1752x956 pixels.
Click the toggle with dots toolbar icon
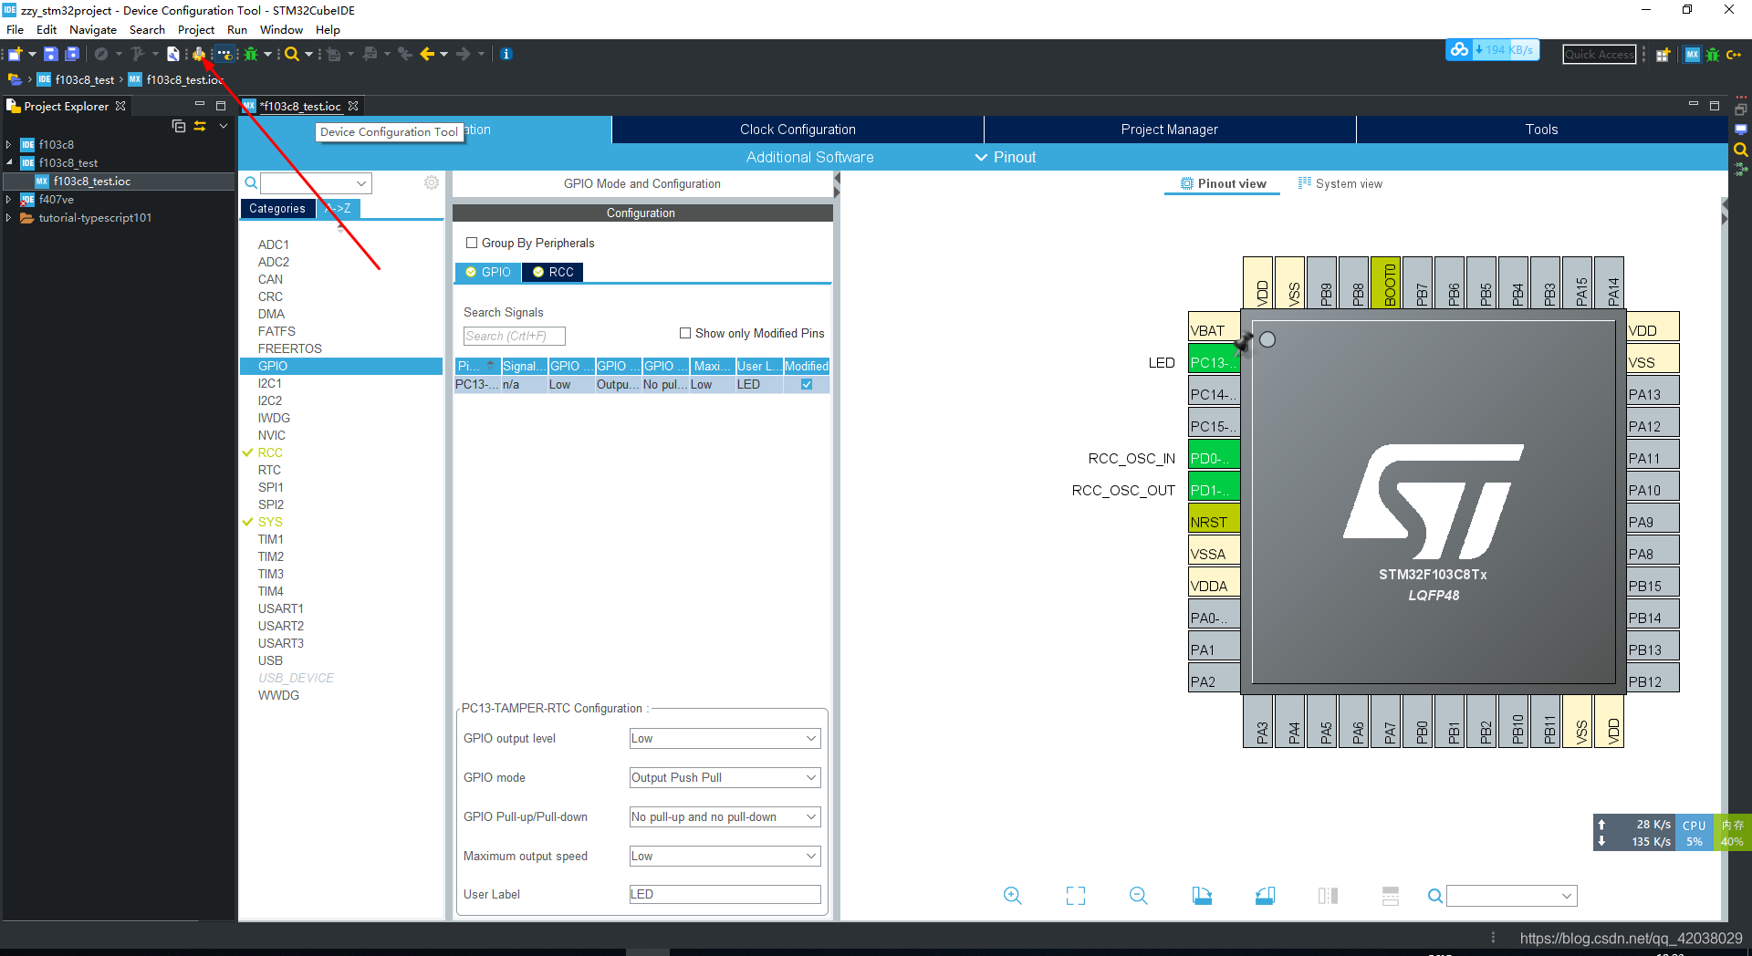pyautogui.click(x=224, y=54)
